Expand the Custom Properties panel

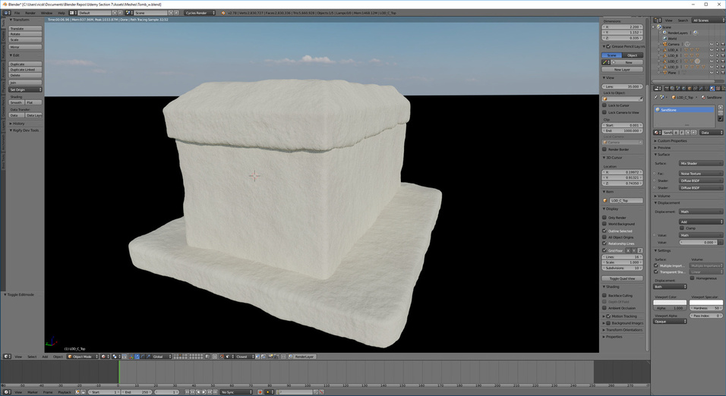674,141
